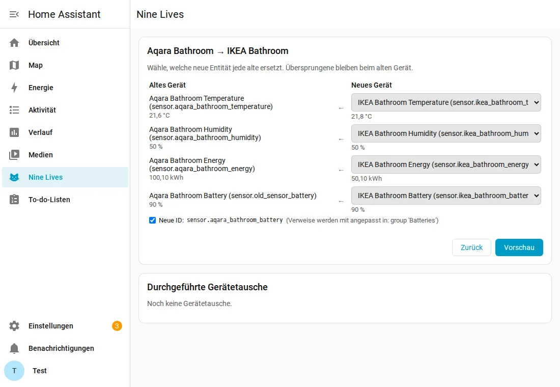Click the Durchgeführte Gerätetausche heading

pyautogui.click(x=207, y=287)
